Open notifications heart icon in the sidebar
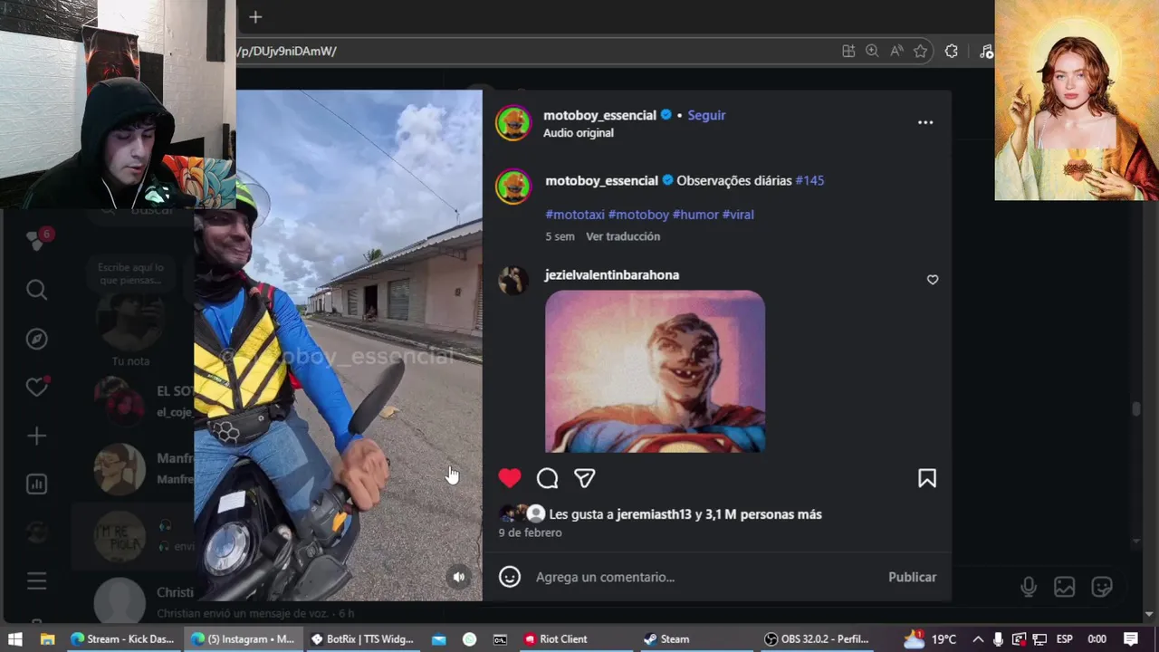Screen dimensions: 1159x652 tap(36, 387)
